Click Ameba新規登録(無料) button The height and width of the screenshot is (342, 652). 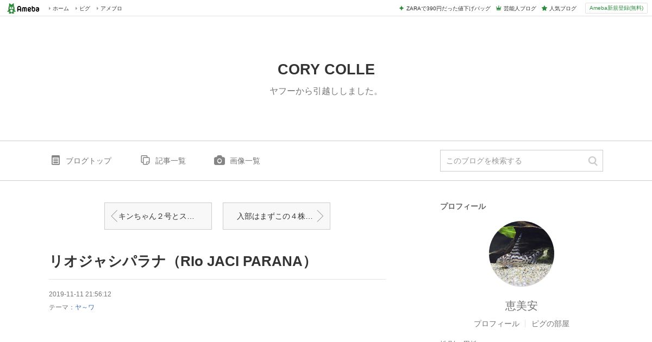[616, 8]
